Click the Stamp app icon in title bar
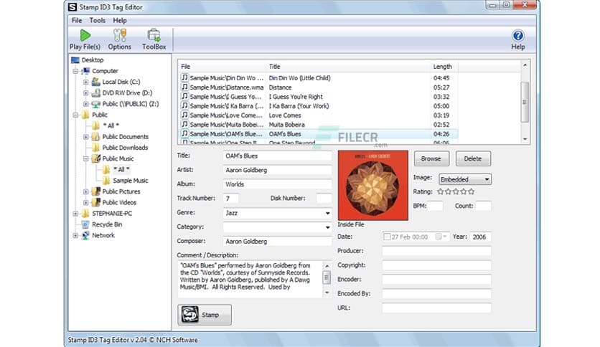Viewport: 600px width, 347px height. 72,7
